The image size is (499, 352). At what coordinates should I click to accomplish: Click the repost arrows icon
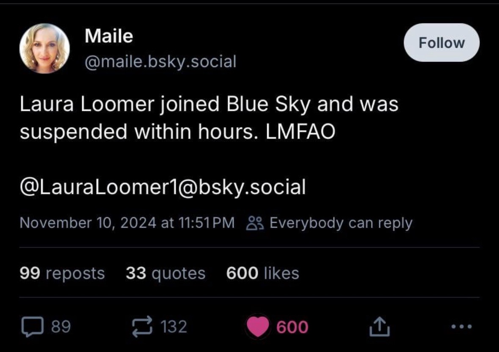coord(142,327)
